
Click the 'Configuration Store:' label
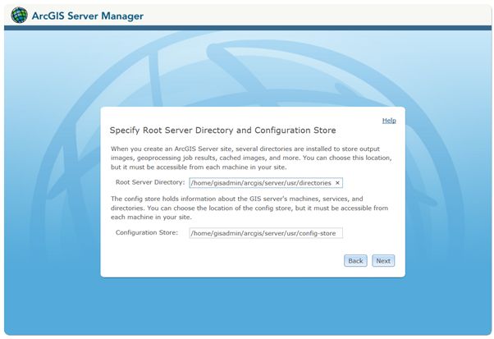(x=147, y=232)
